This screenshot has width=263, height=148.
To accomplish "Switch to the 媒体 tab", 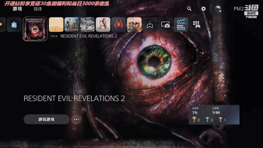I will [x=38, y=9].
